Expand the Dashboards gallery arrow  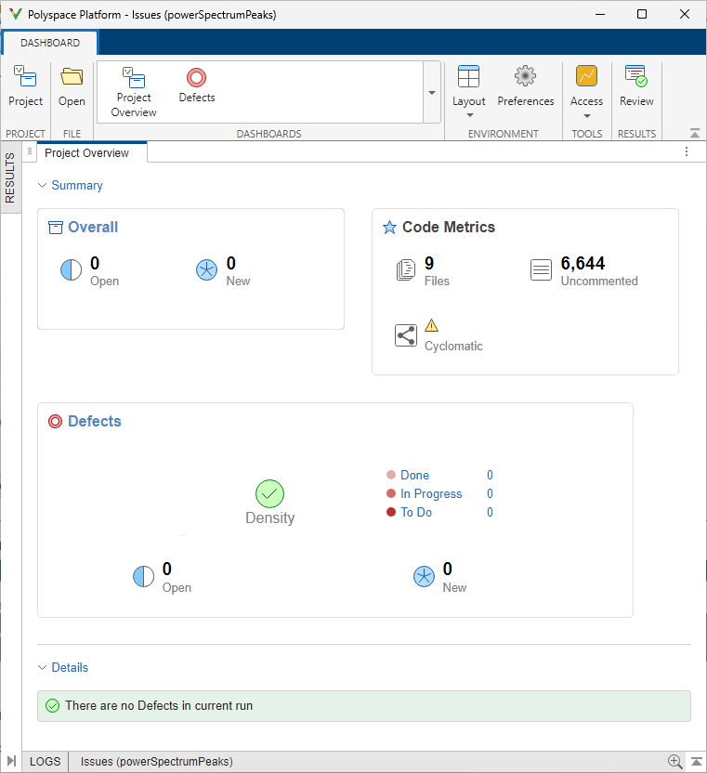pos(432,93)
